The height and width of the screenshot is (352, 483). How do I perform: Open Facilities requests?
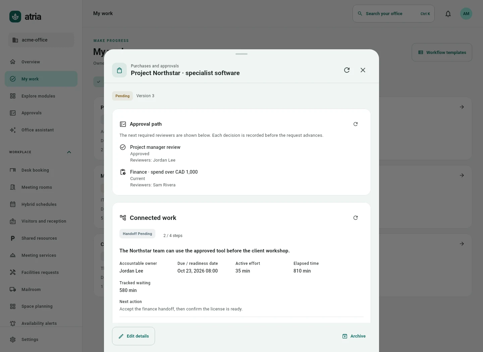[x=41, y=273]
